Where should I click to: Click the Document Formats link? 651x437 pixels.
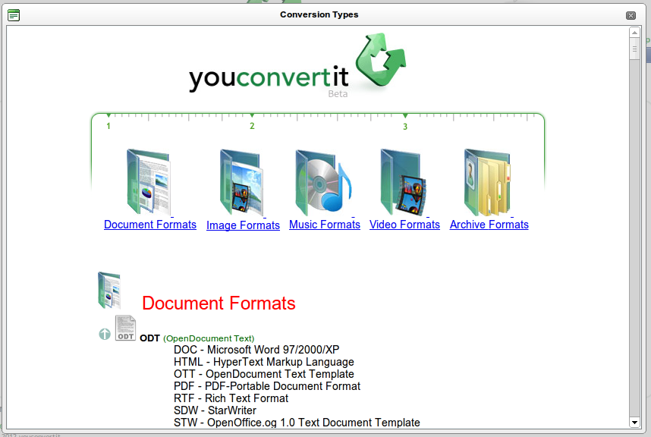tap(150, 225)
